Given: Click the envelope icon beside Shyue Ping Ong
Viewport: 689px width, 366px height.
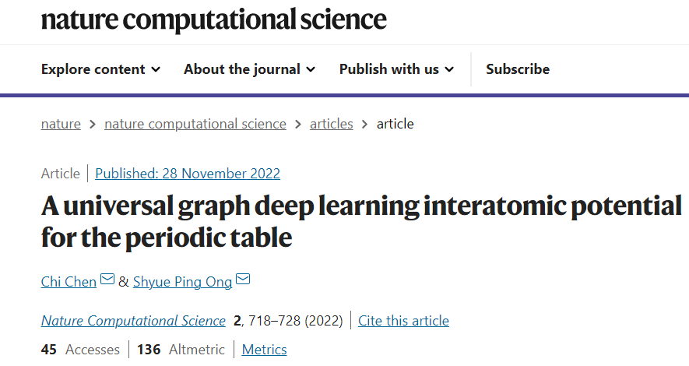Looking at the screenshot, I should pos(243,279).
